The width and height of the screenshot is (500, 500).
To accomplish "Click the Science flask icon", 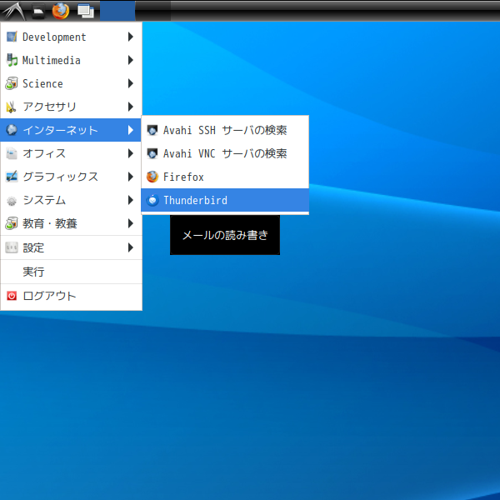I will (12, 83).
